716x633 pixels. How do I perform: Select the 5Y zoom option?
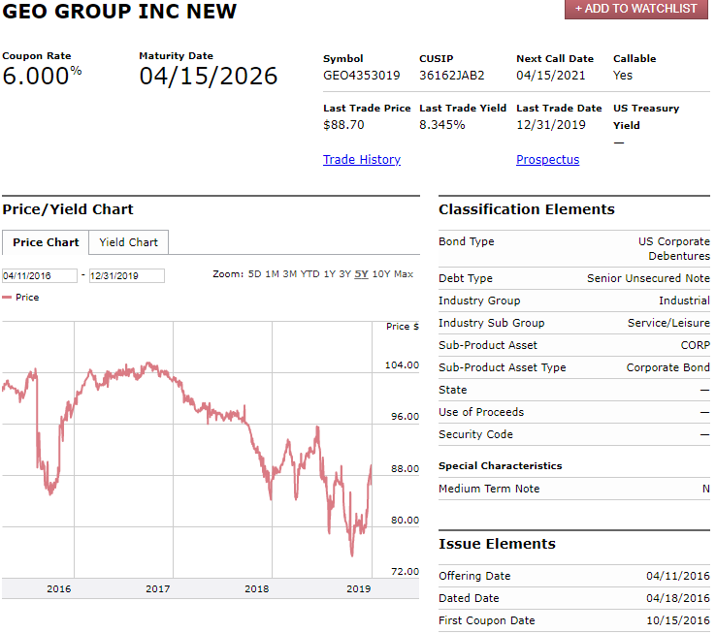tap(361, 274)
